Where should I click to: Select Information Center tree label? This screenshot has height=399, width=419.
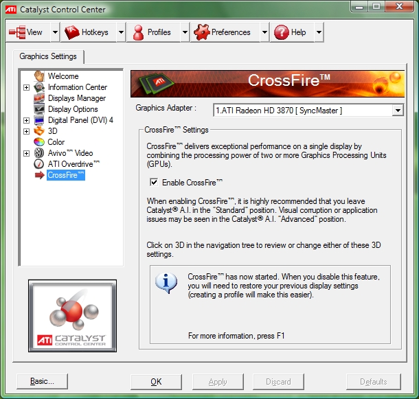[x=78, y=87]
